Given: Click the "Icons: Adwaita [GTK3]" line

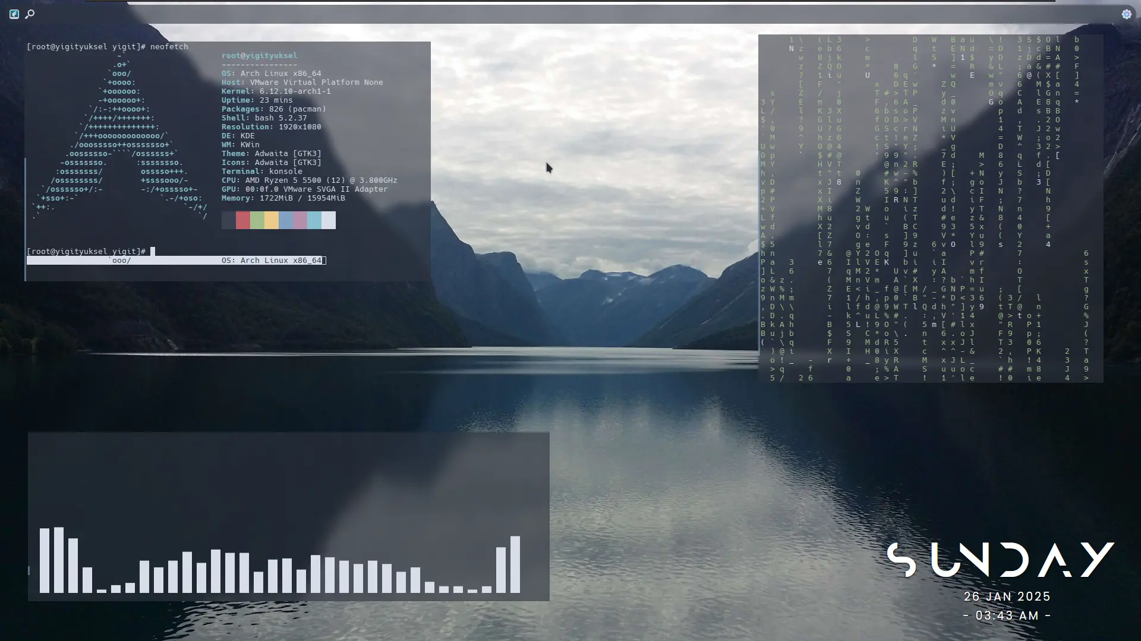Looking at the screenshot, I should (x=272, y=163).
